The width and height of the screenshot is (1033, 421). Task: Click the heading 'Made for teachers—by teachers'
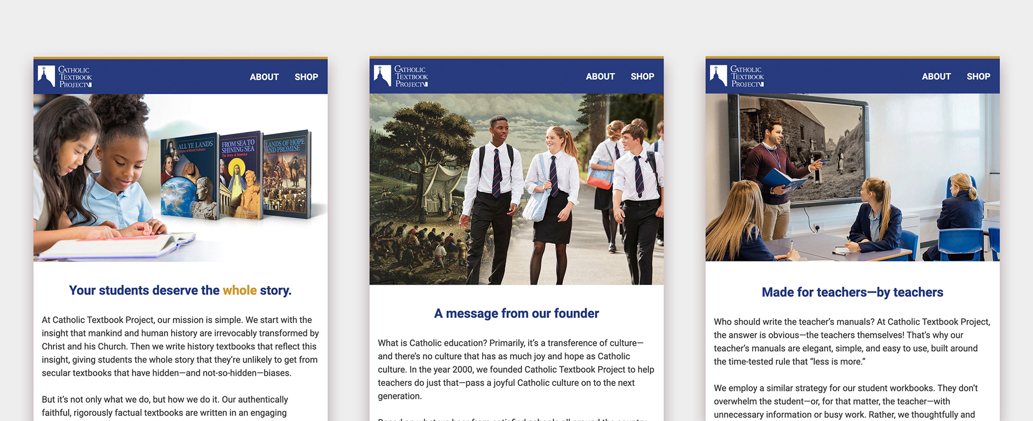pyautogui.click(x=852, y=292)
